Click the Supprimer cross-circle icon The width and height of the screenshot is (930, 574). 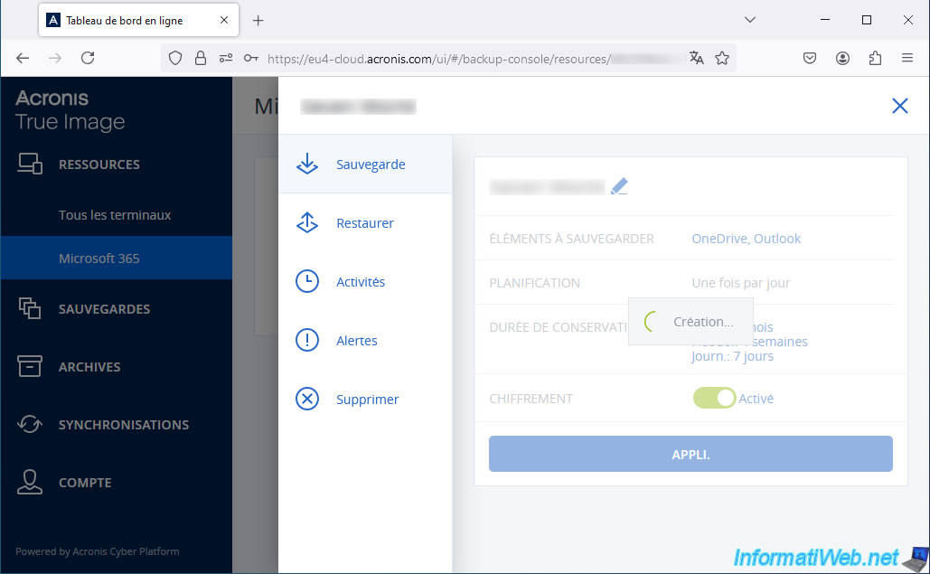pos(307,399)
